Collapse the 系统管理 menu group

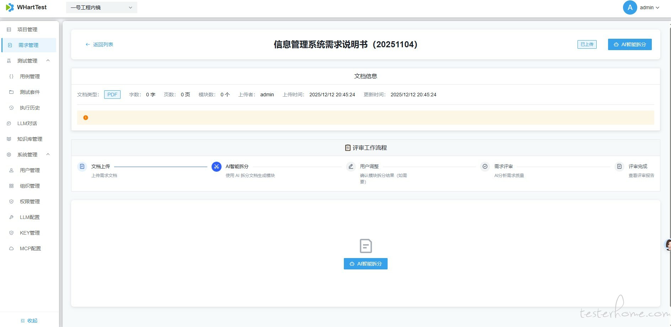coord(48,155)
